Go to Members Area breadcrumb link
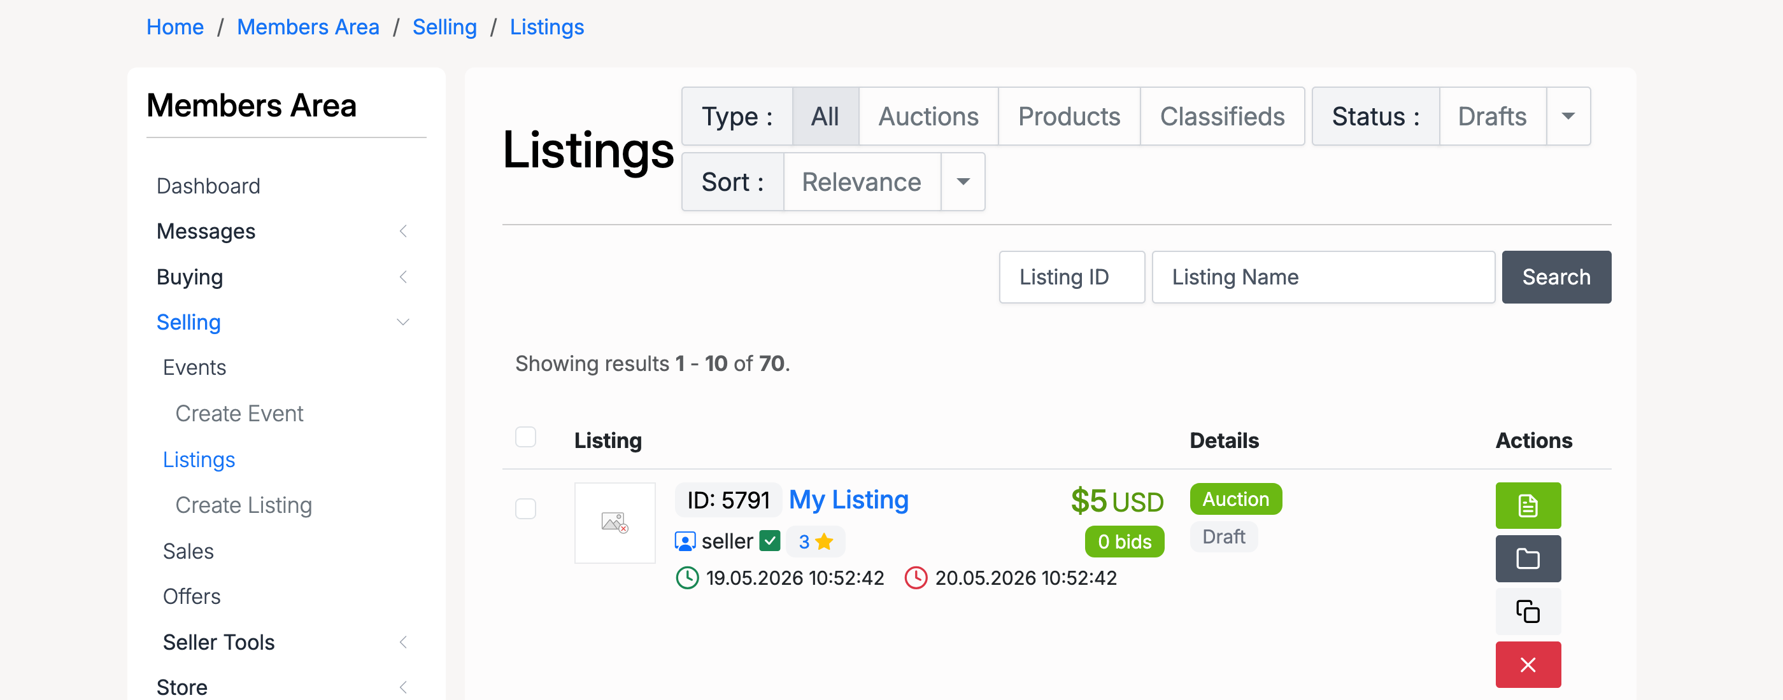The width and height of the screenshot is (1783, 700). 308,27
